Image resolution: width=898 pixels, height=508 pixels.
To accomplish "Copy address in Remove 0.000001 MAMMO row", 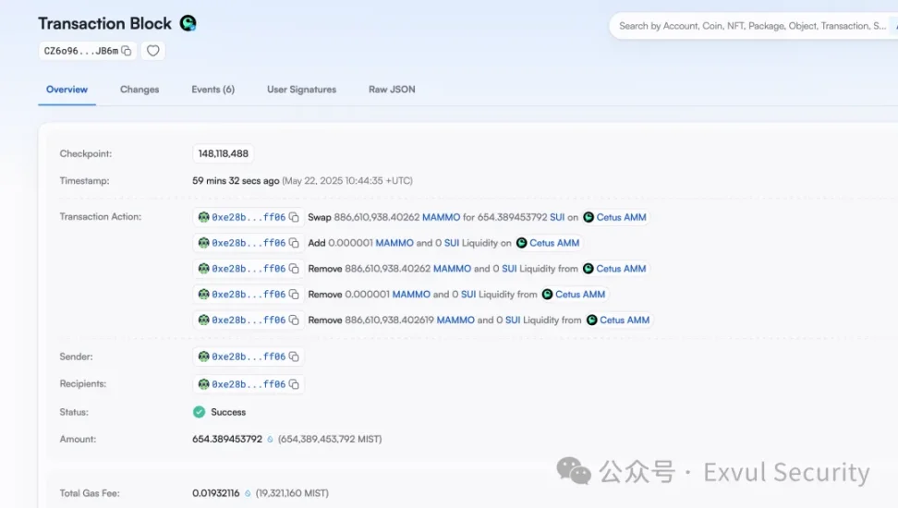I will [294, 295].
